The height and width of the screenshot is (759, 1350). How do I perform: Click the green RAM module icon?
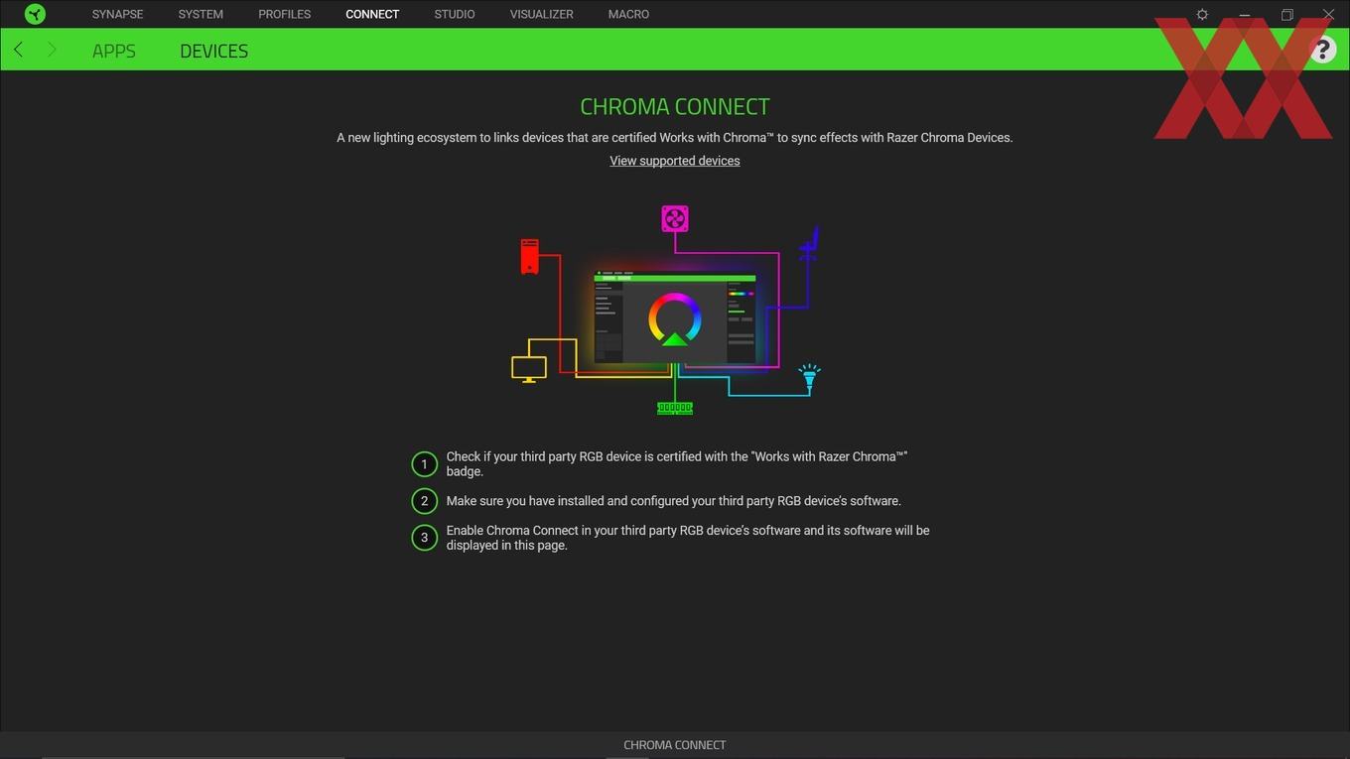coord(675,408)
